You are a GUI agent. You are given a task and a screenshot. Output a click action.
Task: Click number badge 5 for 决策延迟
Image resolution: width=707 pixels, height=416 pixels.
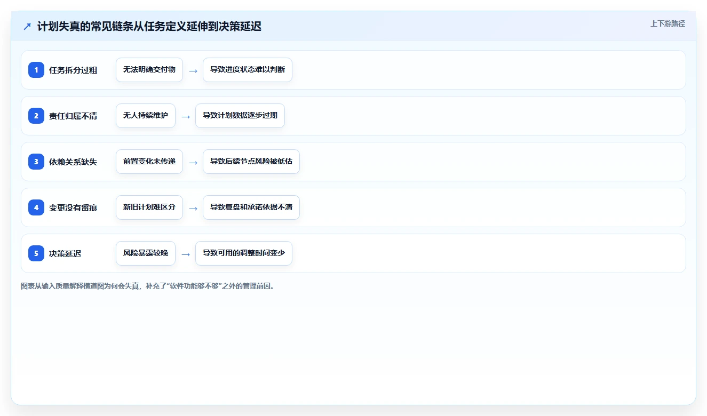tap(36, 253)
